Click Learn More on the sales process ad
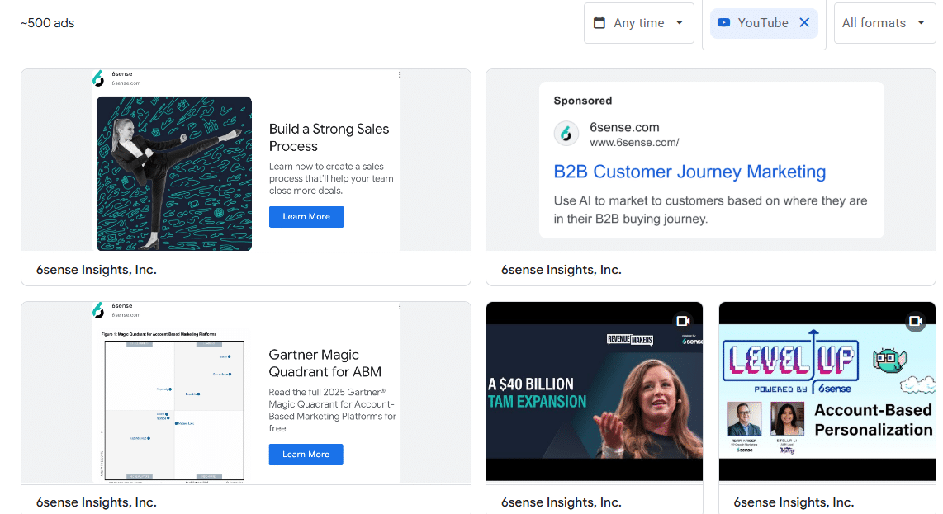The image size is (943, 514). tap(306, 216)
